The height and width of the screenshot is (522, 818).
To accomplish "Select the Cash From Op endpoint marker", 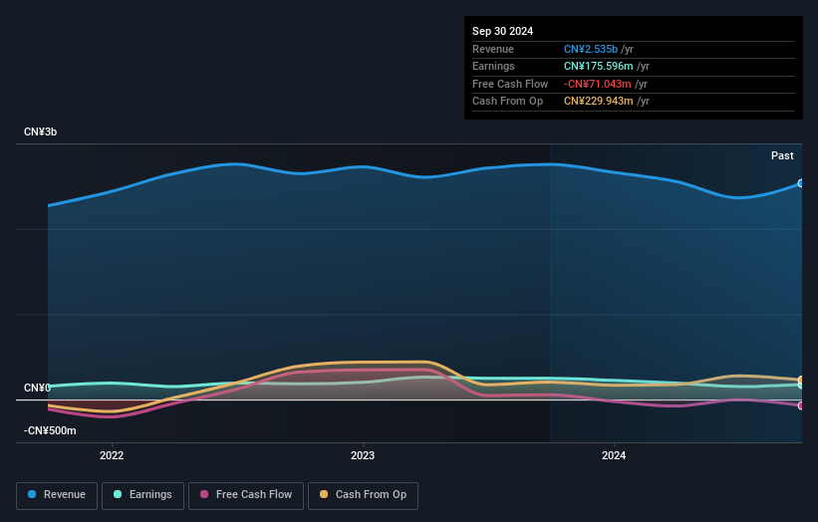I will pyautogui.click(x=801, y=380).
